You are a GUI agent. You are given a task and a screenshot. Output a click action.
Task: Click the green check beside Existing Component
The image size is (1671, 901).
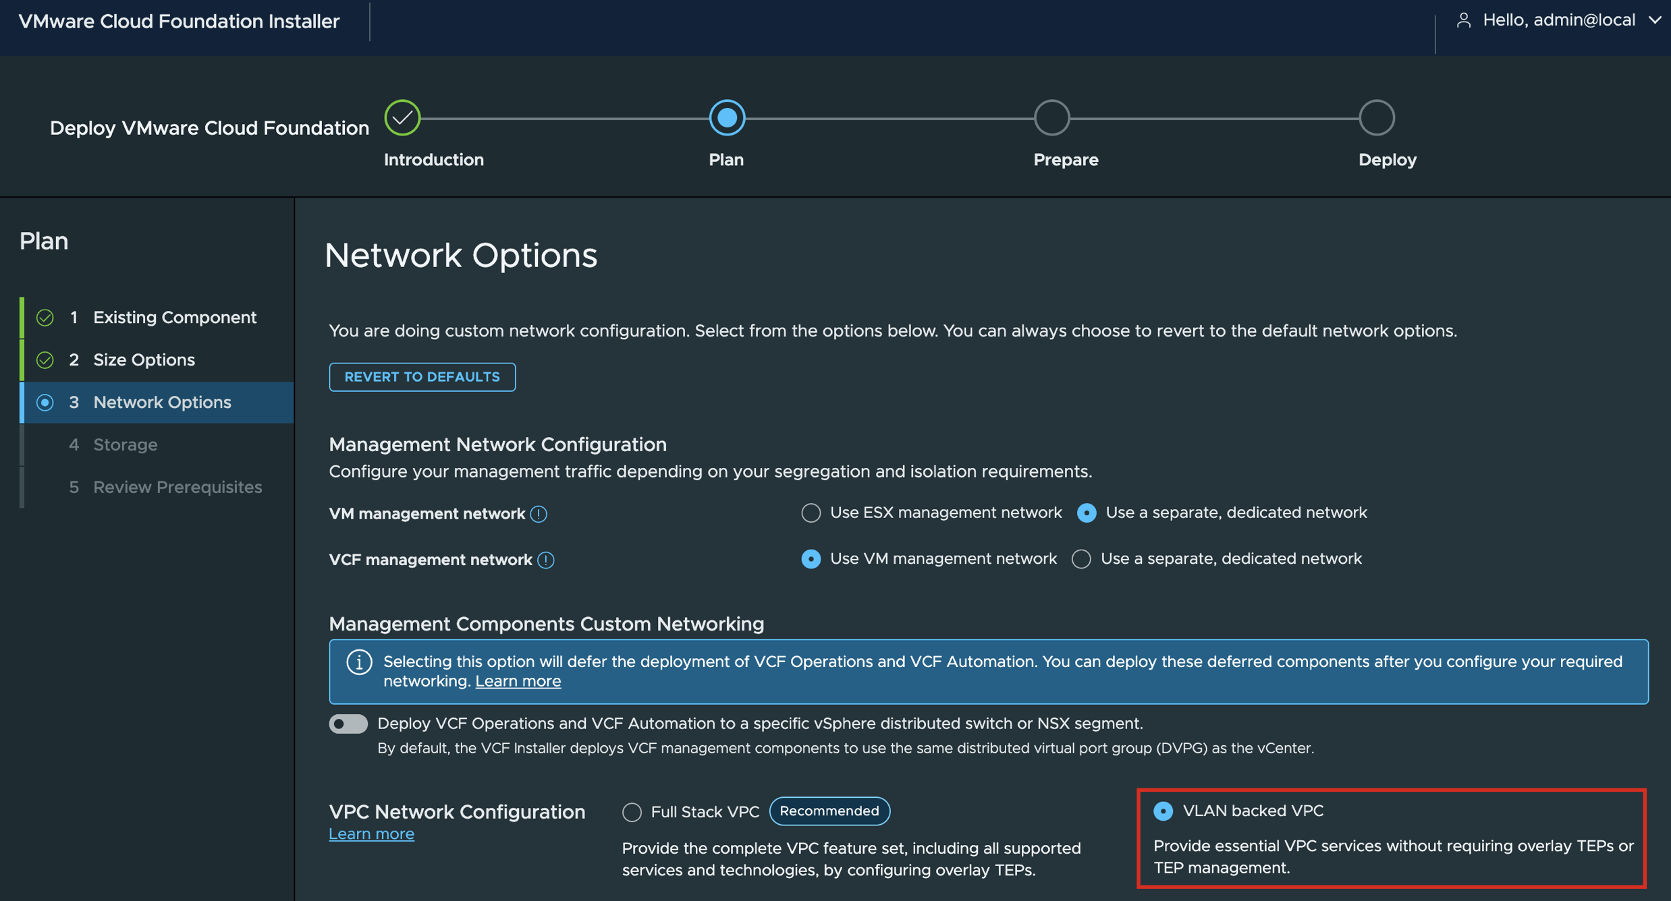[x=45, y=318]
